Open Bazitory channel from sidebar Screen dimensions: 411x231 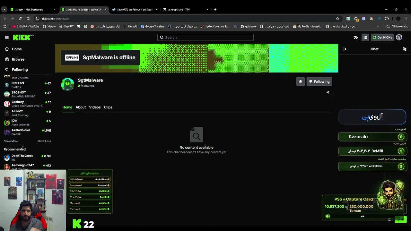click(x=27, y=104)
